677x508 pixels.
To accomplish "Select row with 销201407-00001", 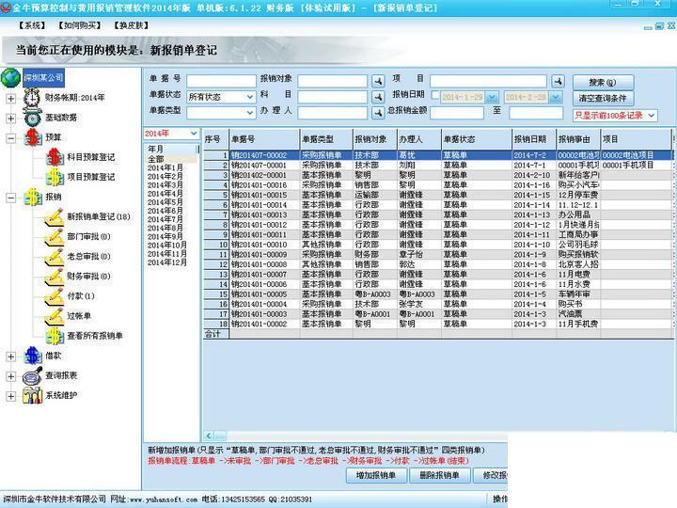I will 438,165.
